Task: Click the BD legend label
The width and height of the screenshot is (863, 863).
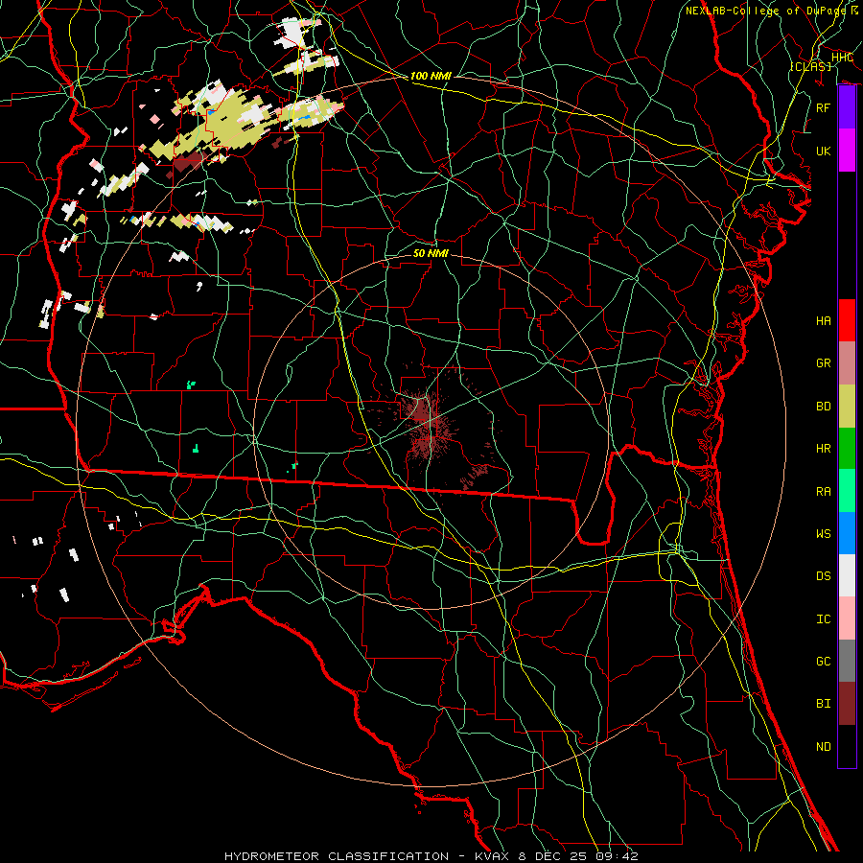Action: pos(823,407)
